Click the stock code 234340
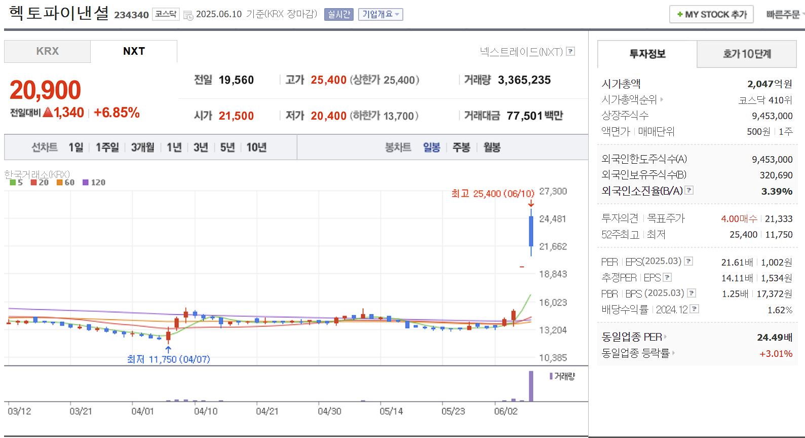 pos(131,15)
